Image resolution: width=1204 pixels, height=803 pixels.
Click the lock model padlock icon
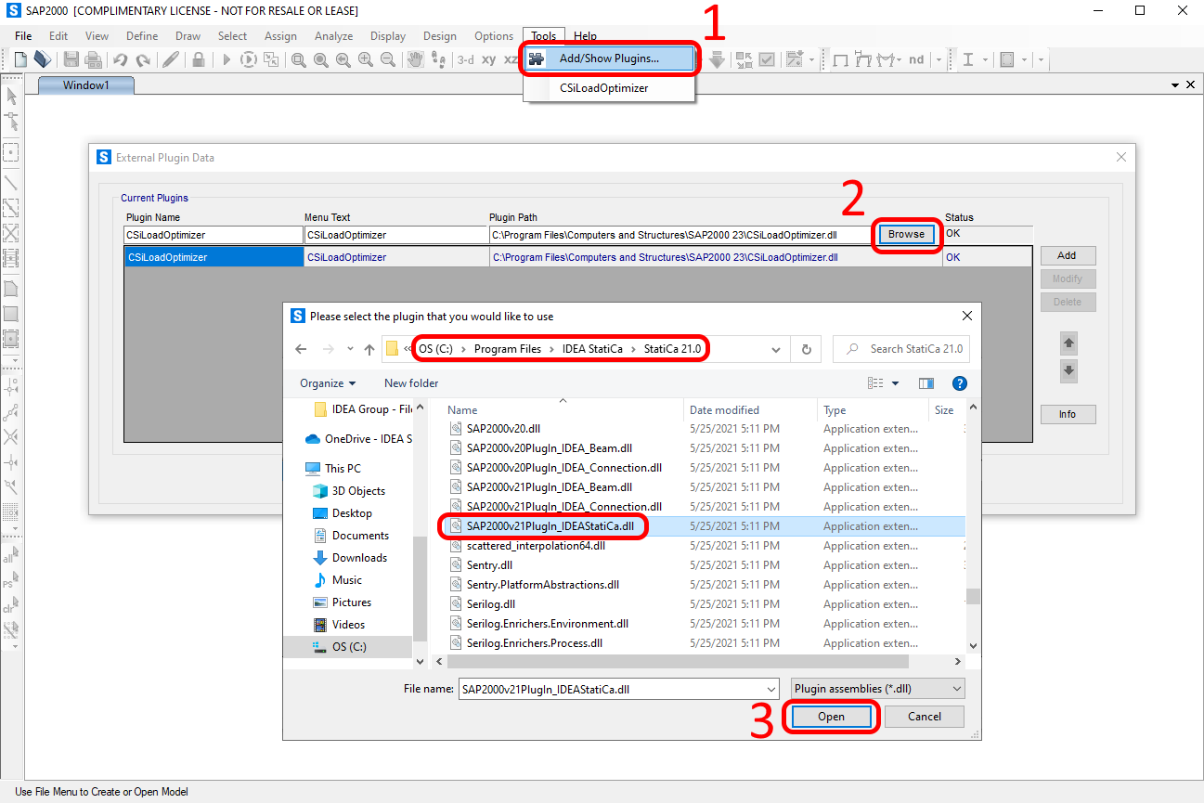click(198, 59)
